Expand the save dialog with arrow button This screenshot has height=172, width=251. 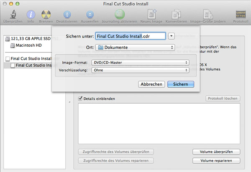pos(171,36)
